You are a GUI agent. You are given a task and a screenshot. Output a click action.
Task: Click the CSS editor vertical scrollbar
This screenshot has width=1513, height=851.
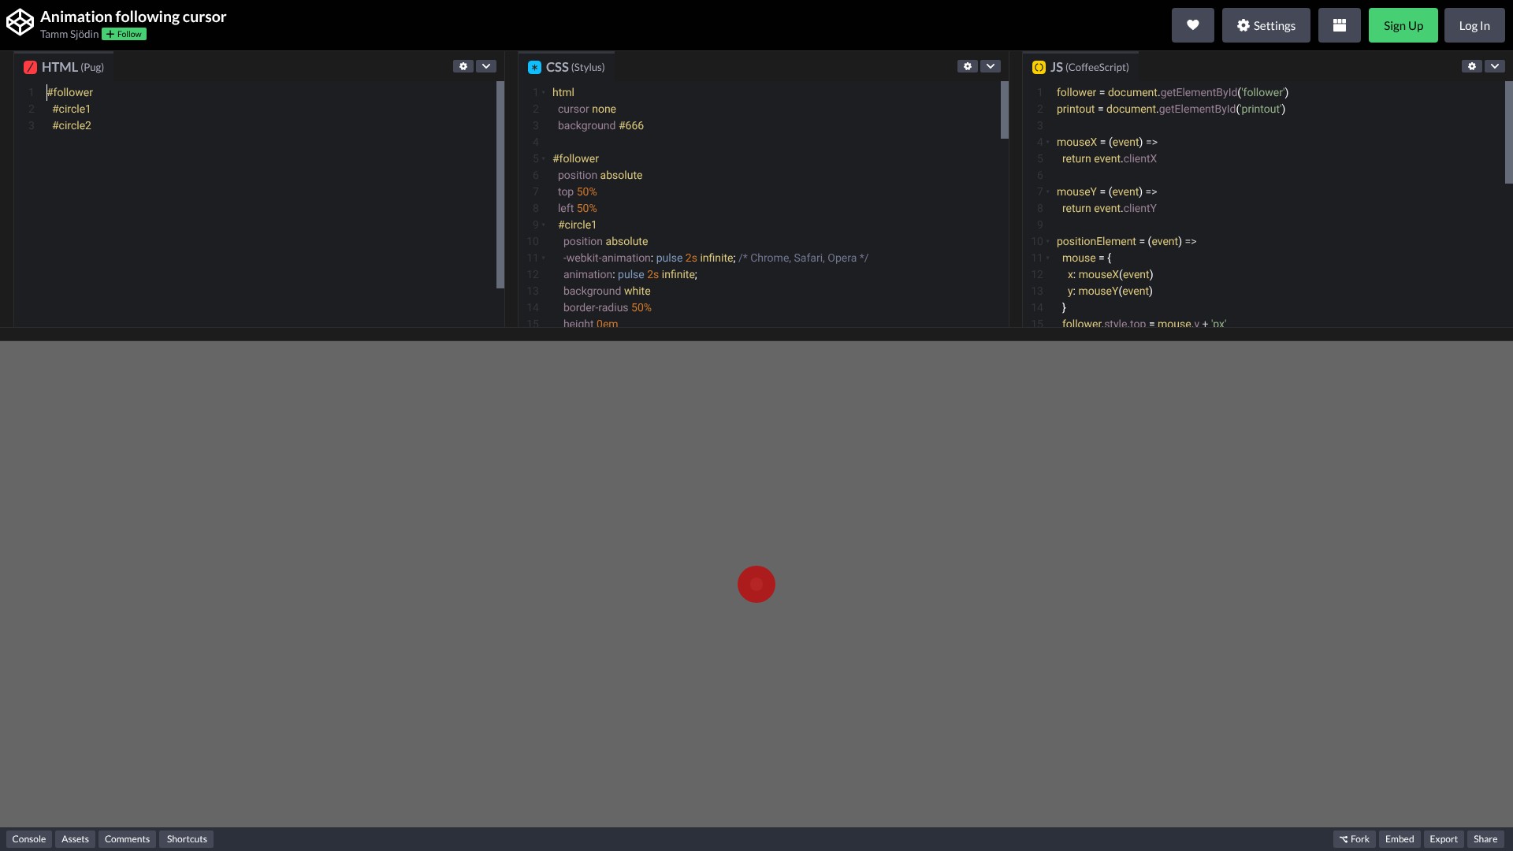[1005, 110]
